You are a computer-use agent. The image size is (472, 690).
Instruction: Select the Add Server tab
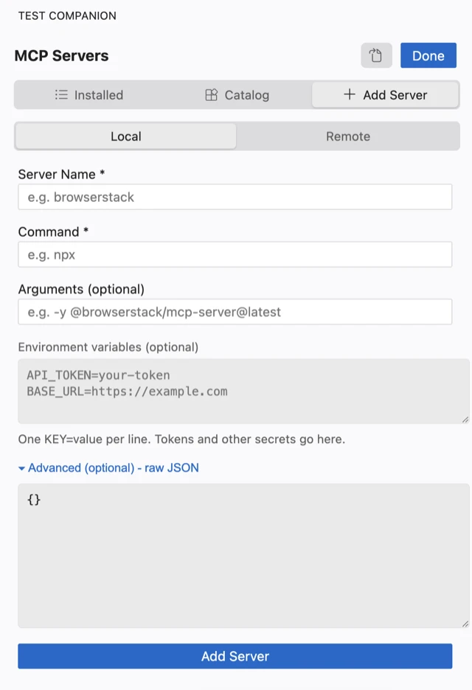point(385,95)
